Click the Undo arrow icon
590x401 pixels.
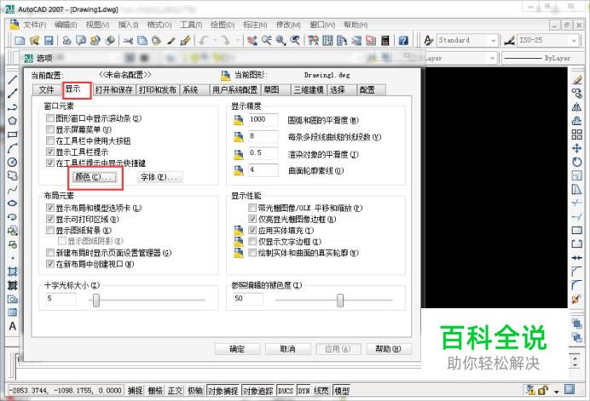[204, 40]
